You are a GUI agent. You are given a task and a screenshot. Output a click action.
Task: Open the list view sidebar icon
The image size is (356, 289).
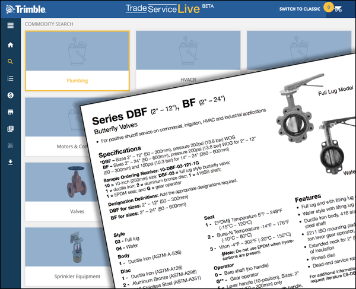[x=11, y=78]
